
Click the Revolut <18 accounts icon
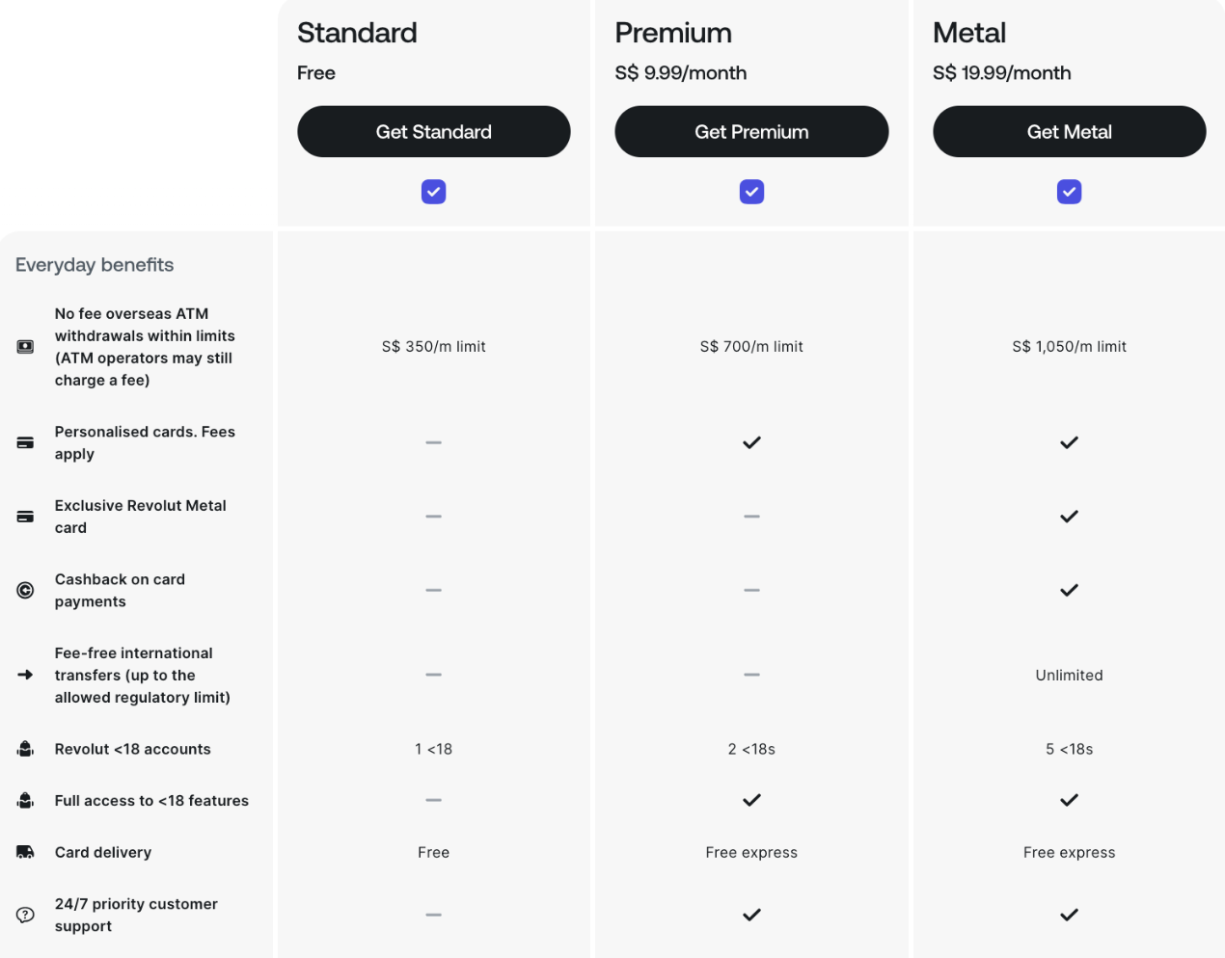[x=25, y=749]
